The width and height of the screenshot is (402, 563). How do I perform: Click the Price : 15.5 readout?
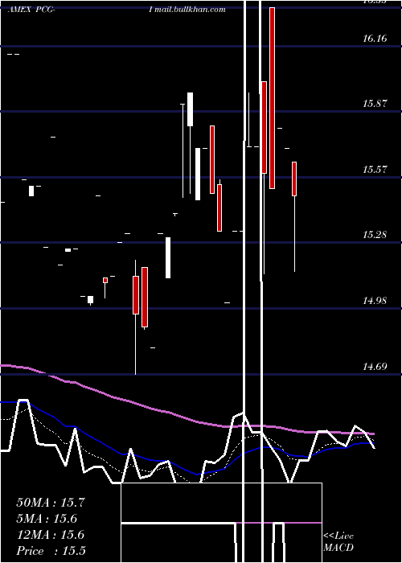click(x=51, y=551)
